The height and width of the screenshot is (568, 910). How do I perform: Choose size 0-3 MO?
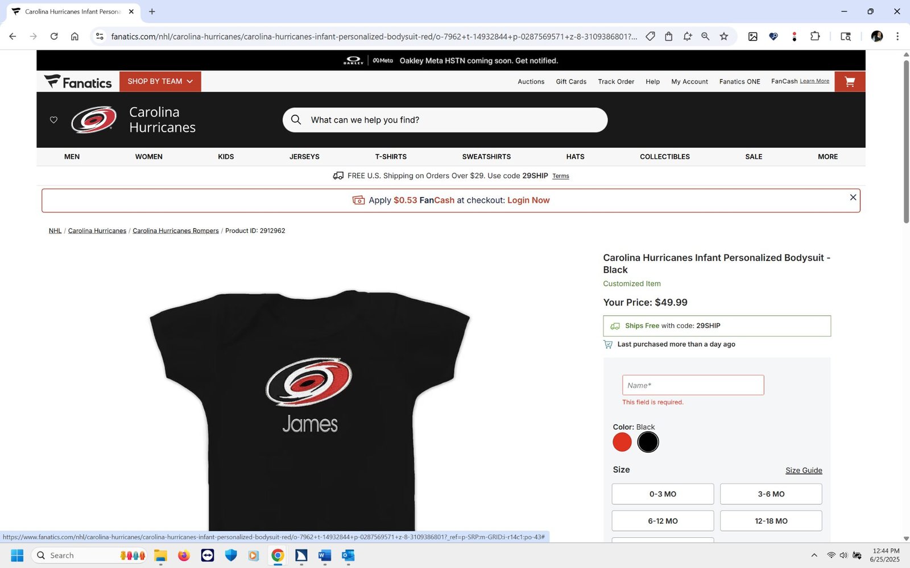663,494
